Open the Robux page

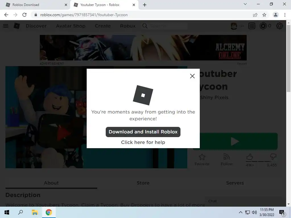tap(128, 26)
